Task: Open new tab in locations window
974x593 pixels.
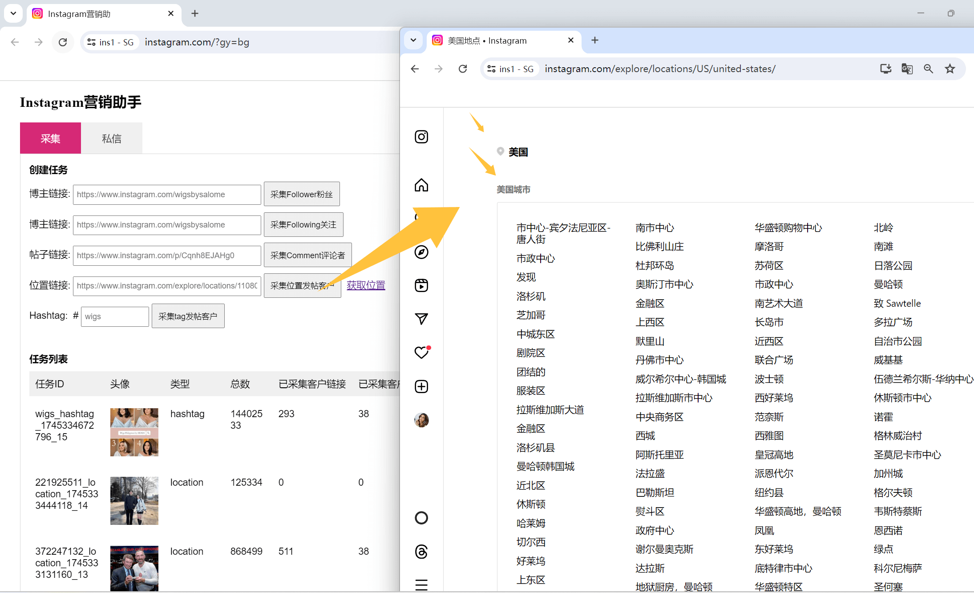Action: click(x=595, y=41)
